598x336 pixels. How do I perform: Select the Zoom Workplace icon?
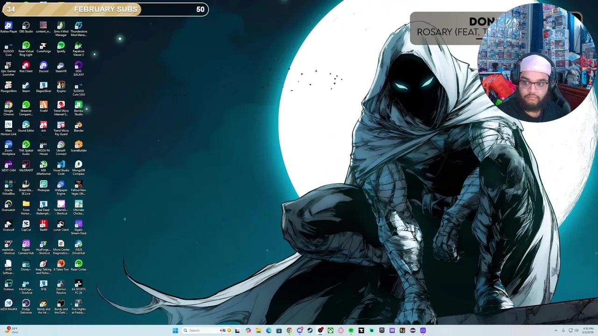coord(8,148)
